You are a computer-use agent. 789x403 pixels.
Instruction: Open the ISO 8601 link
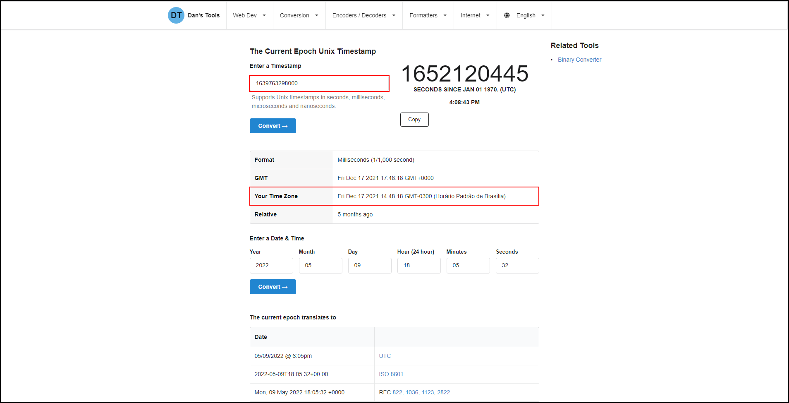(x=391, y=374)
